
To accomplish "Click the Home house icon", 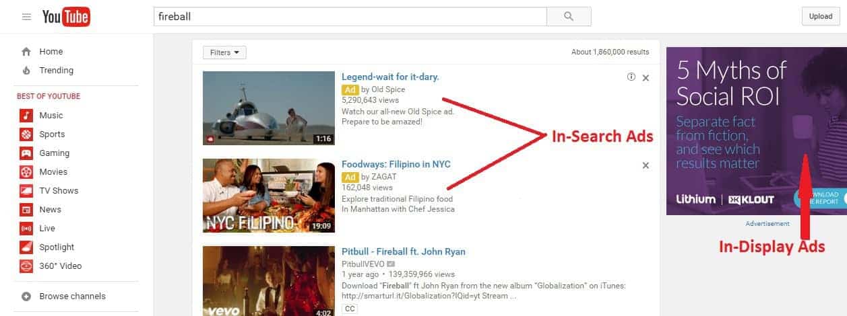I will [26, 52].
